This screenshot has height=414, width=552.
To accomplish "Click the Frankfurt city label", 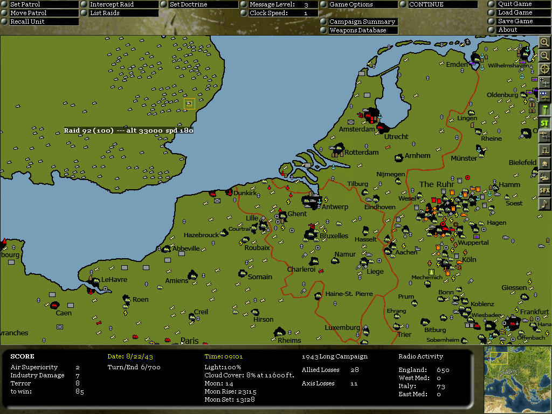I will pyautogui.click(x=534, y=312).
